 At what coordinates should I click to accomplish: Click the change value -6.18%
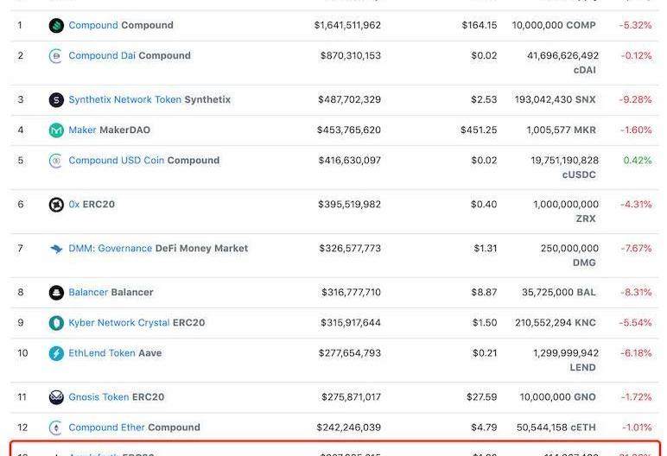click(636, 353)
